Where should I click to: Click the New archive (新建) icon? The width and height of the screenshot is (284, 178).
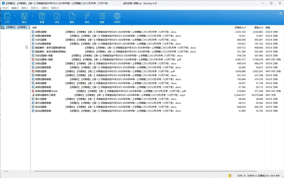coord(42,18)
